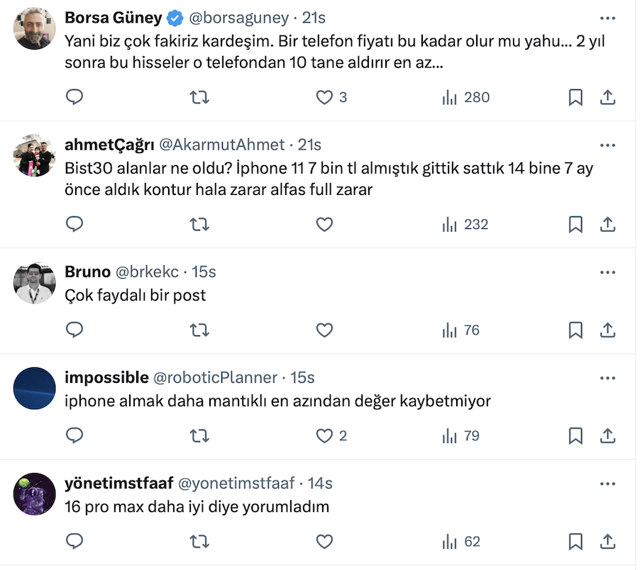Screen dimensions: 640x570
Task: Reply to Borsa Güney's tweet
Action: (75, 97)
